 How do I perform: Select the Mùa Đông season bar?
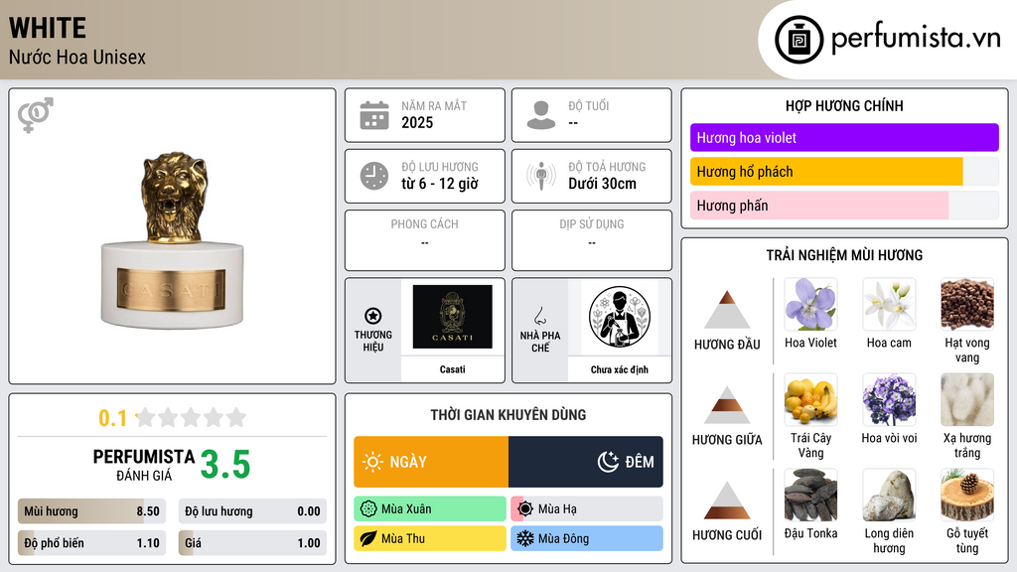(x=586, y=539)
